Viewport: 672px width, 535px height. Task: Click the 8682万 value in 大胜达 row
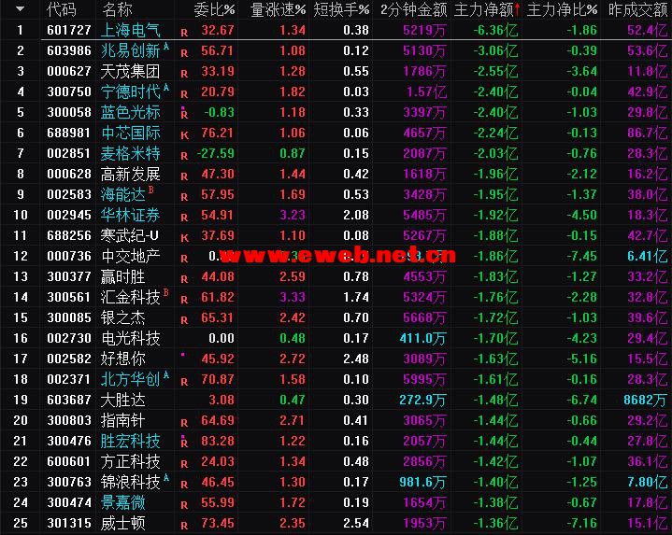click(645, 400)
